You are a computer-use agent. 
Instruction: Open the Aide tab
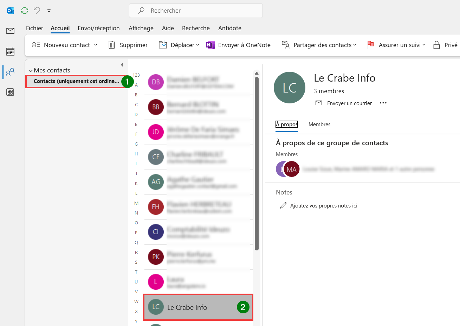point(168,28)
